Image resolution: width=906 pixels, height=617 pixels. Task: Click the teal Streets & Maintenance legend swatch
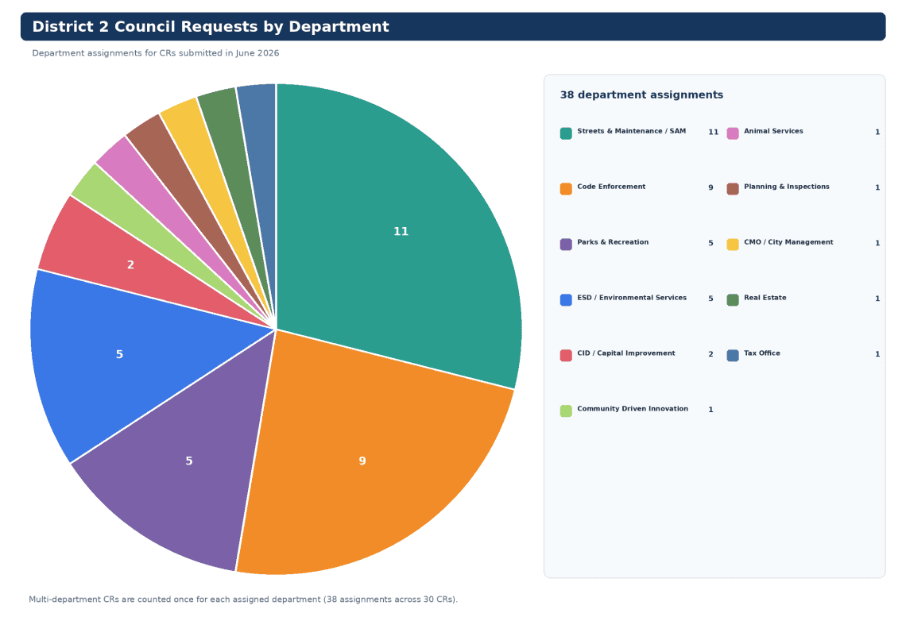click(566, 133)
